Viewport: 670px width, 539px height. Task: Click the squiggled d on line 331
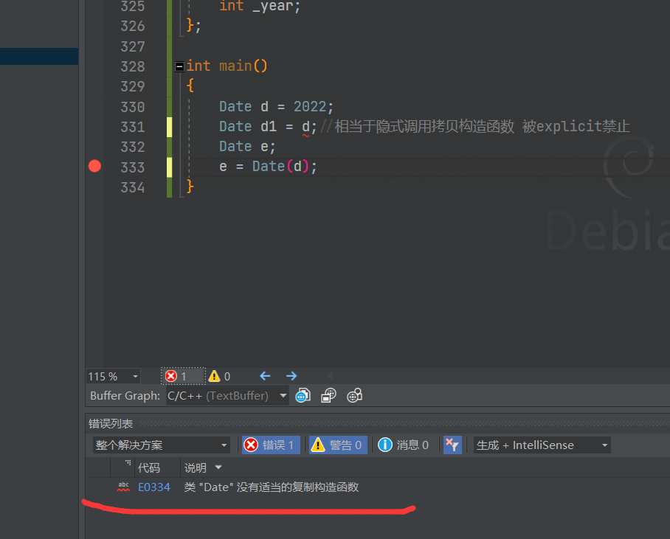[306, 127]
